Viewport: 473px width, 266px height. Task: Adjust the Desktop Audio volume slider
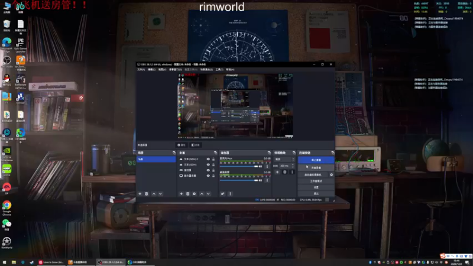pyautogui.click(x=239, y=180)
